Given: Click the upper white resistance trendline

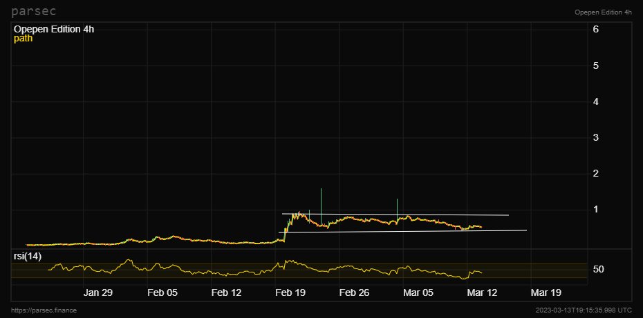Looking at the screenshot, I should (395, 215).
